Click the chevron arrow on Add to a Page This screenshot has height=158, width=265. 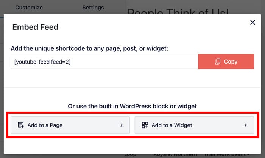(x=122, y=125)
